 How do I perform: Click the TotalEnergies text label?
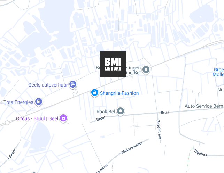pyautogui.click(x=18, y=102)
